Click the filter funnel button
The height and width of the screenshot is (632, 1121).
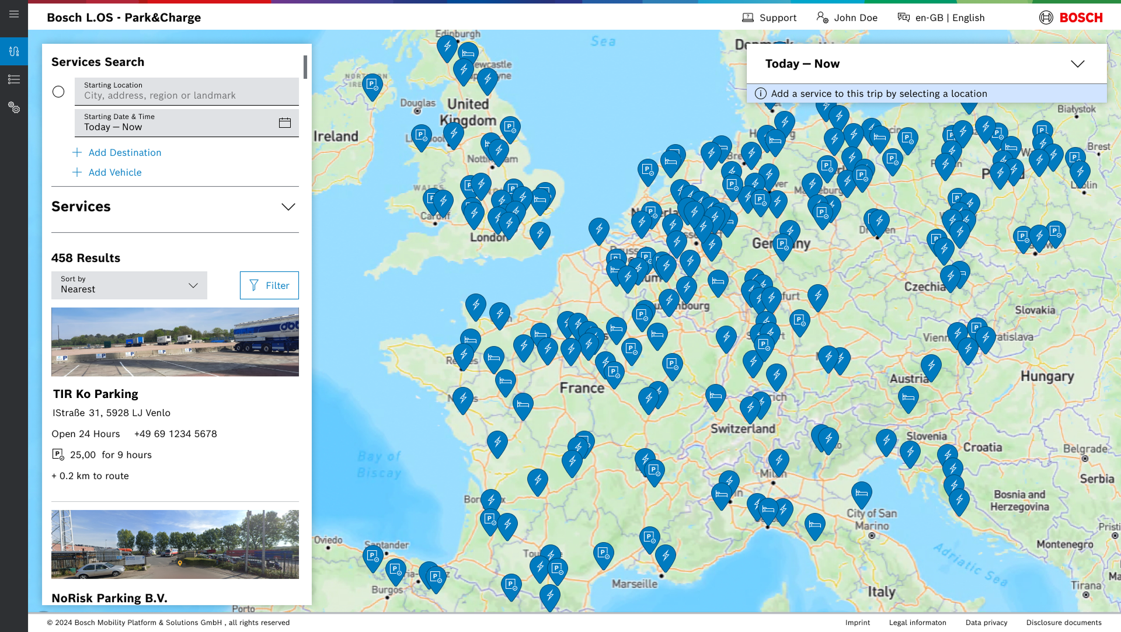(269, 285)
